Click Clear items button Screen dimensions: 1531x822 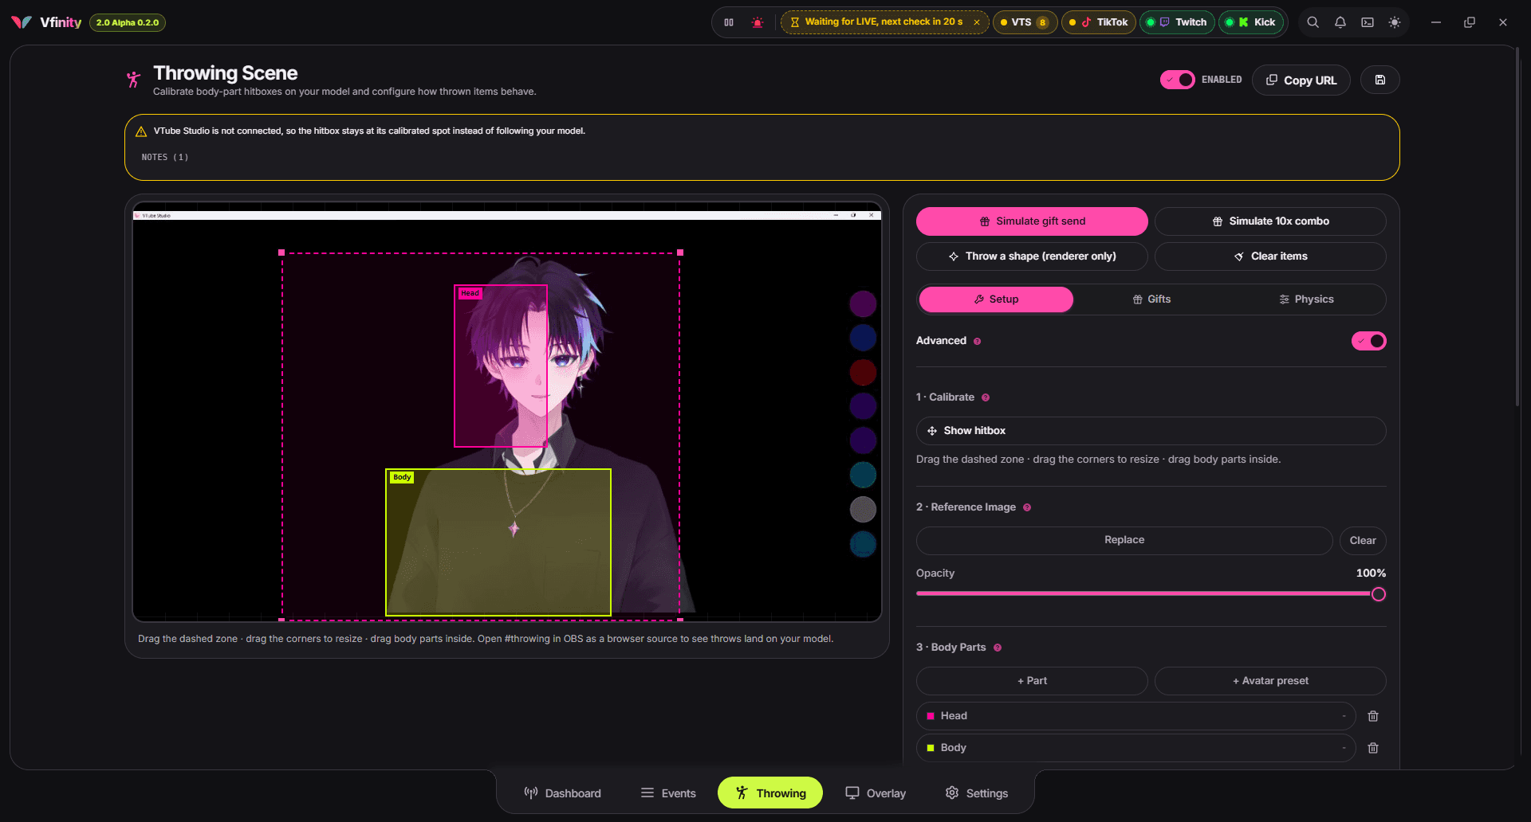click(1270, 256)
